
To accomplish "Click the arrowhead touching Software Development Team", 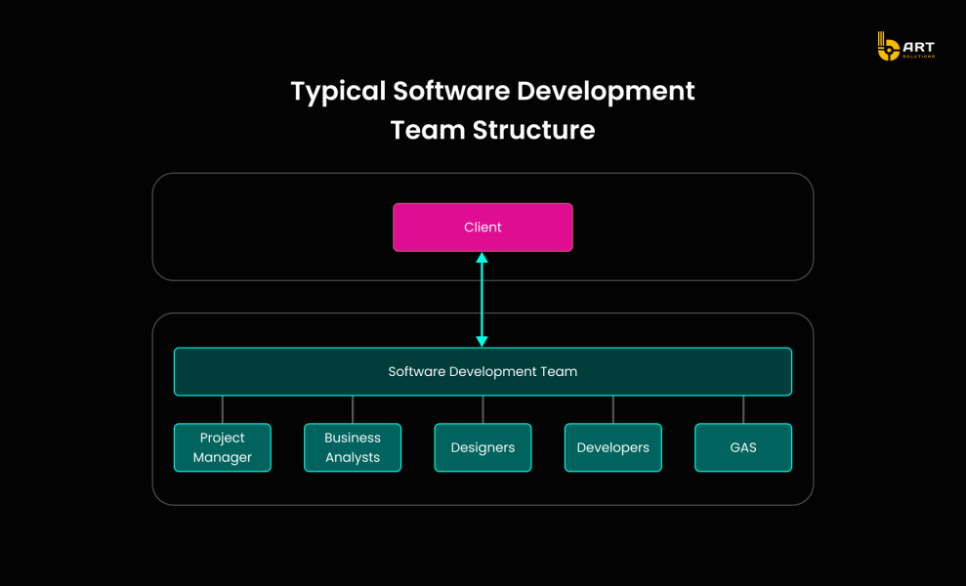I will click(482, 341).
